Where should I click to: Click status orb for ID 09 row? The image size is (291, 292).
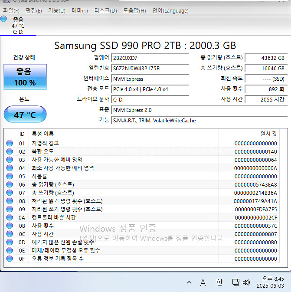[10, 209]
